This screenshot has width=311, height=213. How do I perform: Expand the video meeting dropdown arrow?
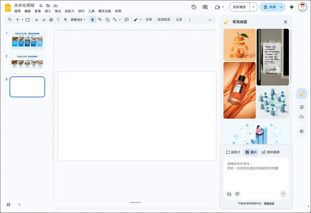pyautogui.click(x=223, y=7)
